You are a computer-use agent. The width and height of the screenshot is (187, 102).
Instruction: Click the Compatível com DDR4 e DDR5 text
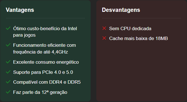click(x=47, y=82)
